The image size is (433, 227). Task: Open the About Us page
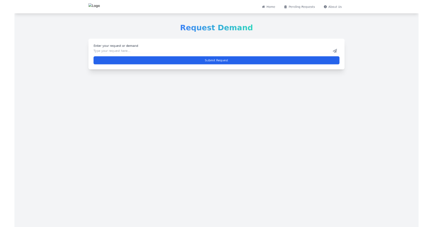(x=333, y=6)
